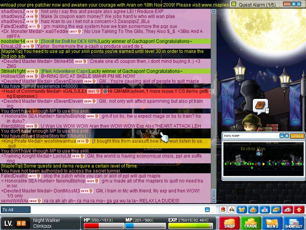Toggle the Quest Alarm AUTO button
The image size is (306, 230).
[287, 4]
